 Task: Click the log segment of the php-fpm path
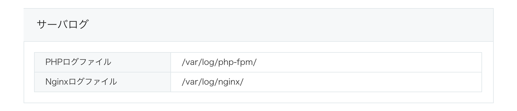tap(208, 63)
